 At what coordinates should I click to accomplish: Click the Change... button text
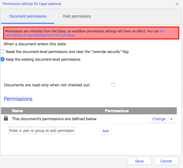(160, 119)
